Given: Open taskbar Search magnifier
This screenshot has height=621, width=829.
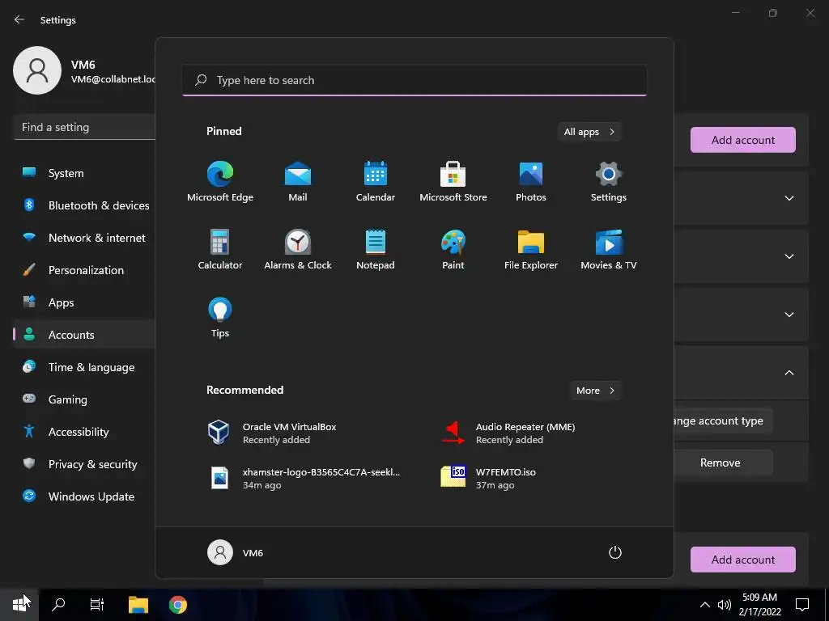Looking at the screenshot, I should [x=58, y=604].
